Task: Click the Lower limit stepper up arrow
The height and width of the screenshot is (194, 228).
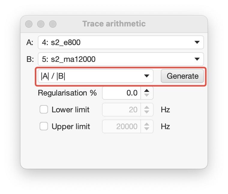Action: (x=146, y=108)
